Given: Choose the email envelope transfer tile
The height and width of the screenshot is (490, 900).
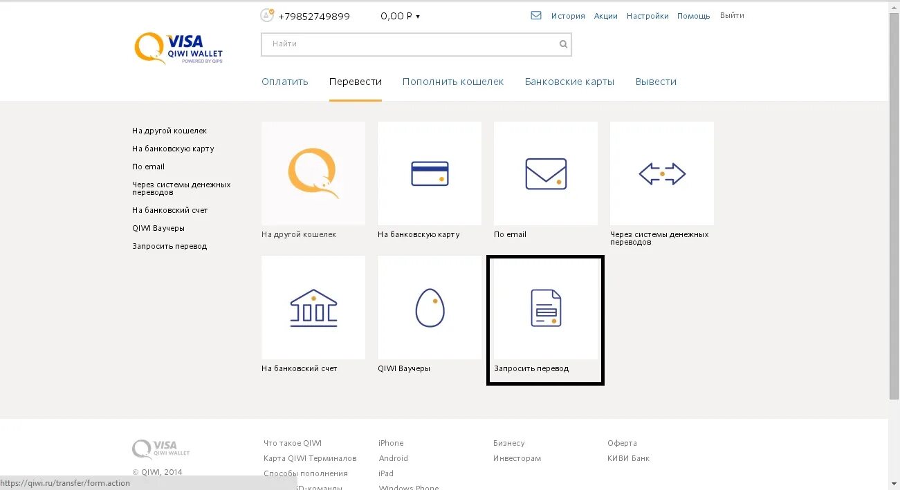Looking at the screenshot, I should [546, 173].
